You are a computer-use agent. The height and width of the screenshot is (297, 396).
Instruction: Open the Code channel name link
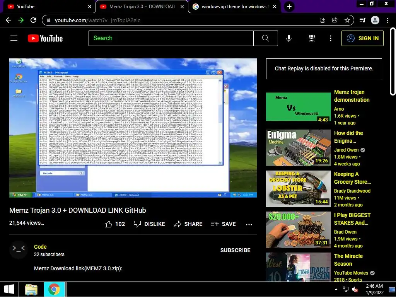coord(40,247)
